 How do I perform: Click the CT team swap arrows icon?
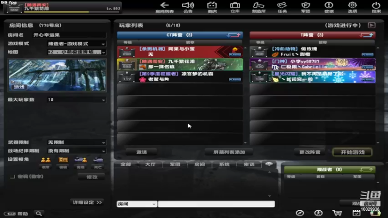point(234,35)
